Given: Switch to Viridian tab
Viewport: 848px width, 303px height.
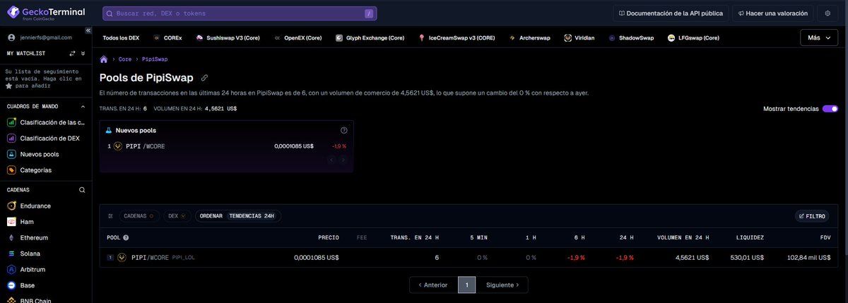Looking at the screenshot, I should 579,37.
